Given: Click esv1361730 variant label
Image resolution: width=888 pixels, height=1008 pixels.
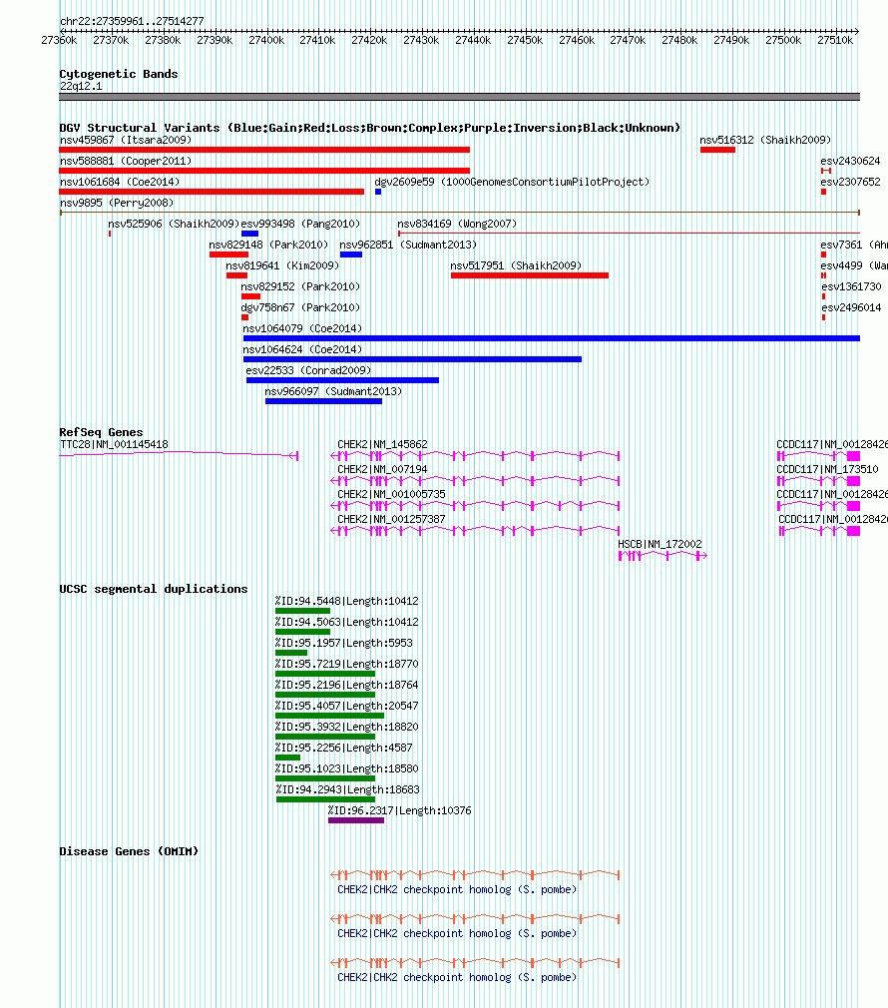Looking at the screenshot, I should pos(851,286).
